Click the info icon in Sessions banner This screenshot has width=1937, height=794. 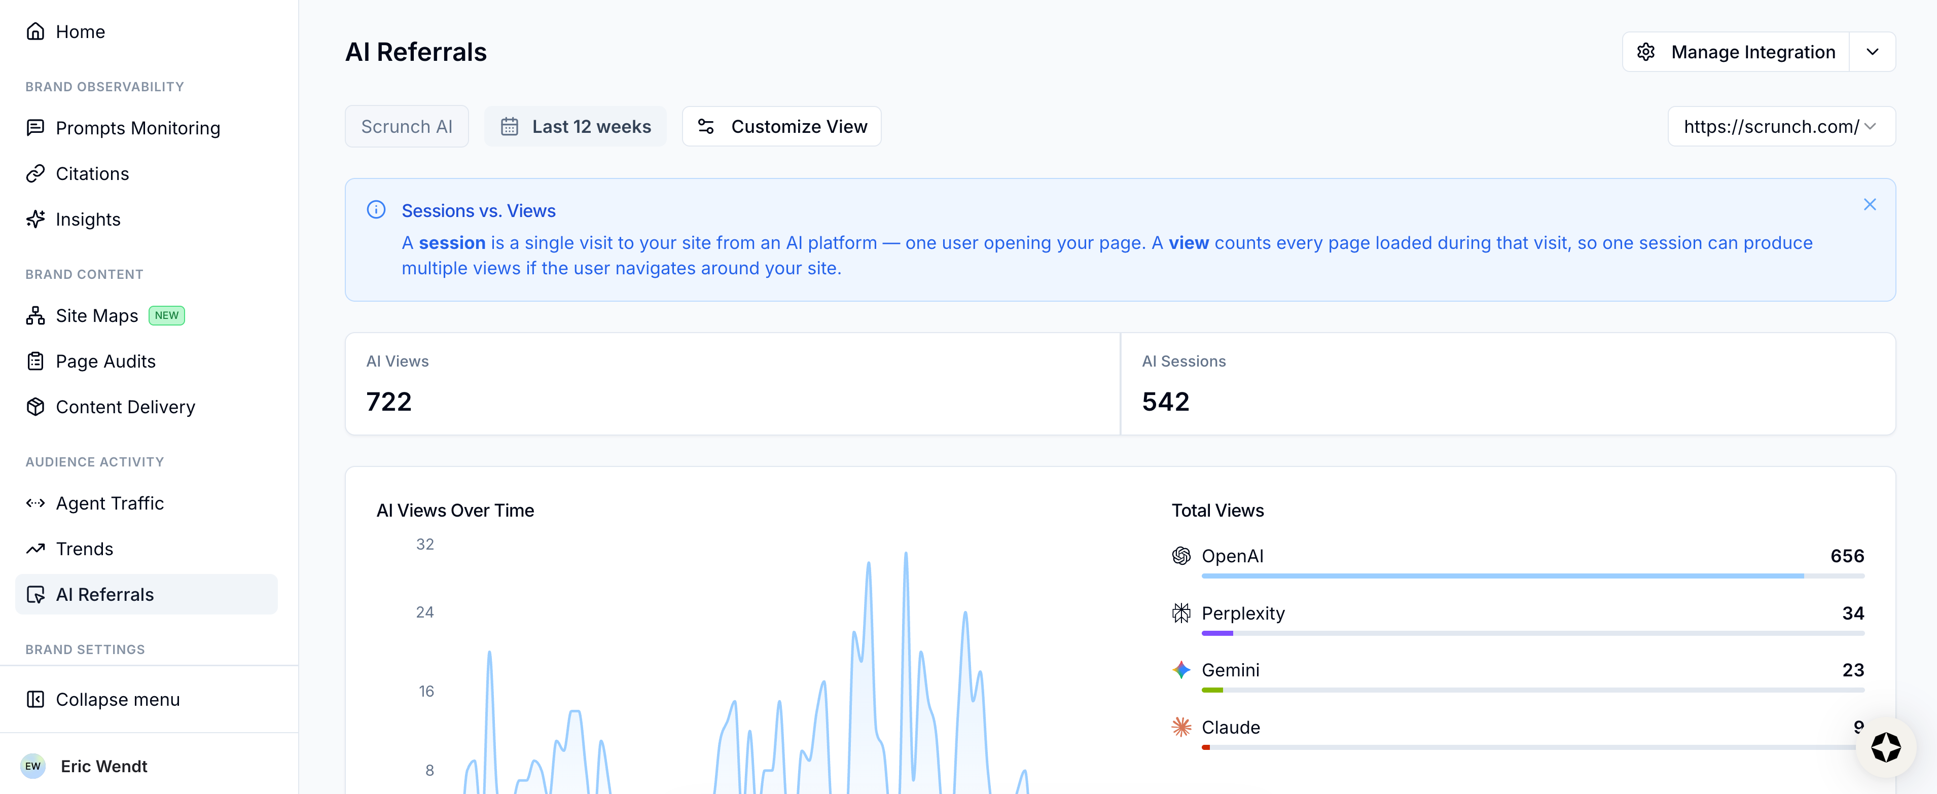coord(376,210)
